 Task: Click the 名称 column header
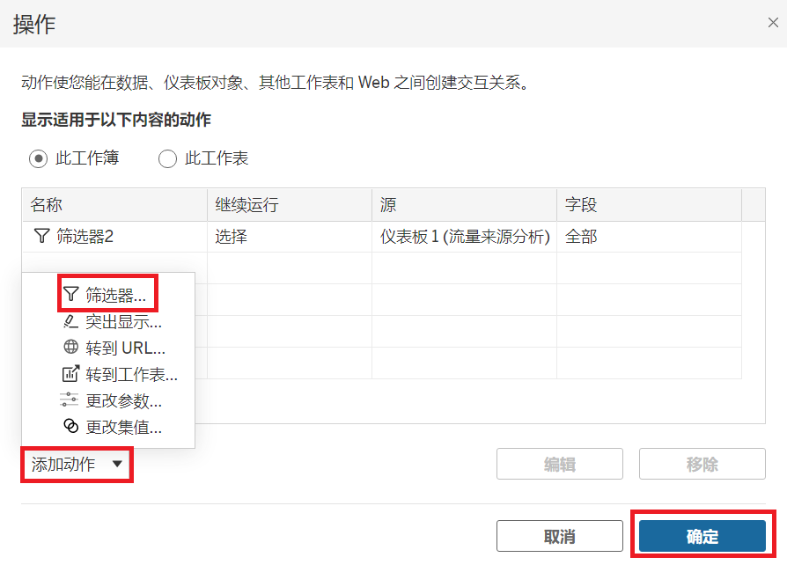pos(114,205)
